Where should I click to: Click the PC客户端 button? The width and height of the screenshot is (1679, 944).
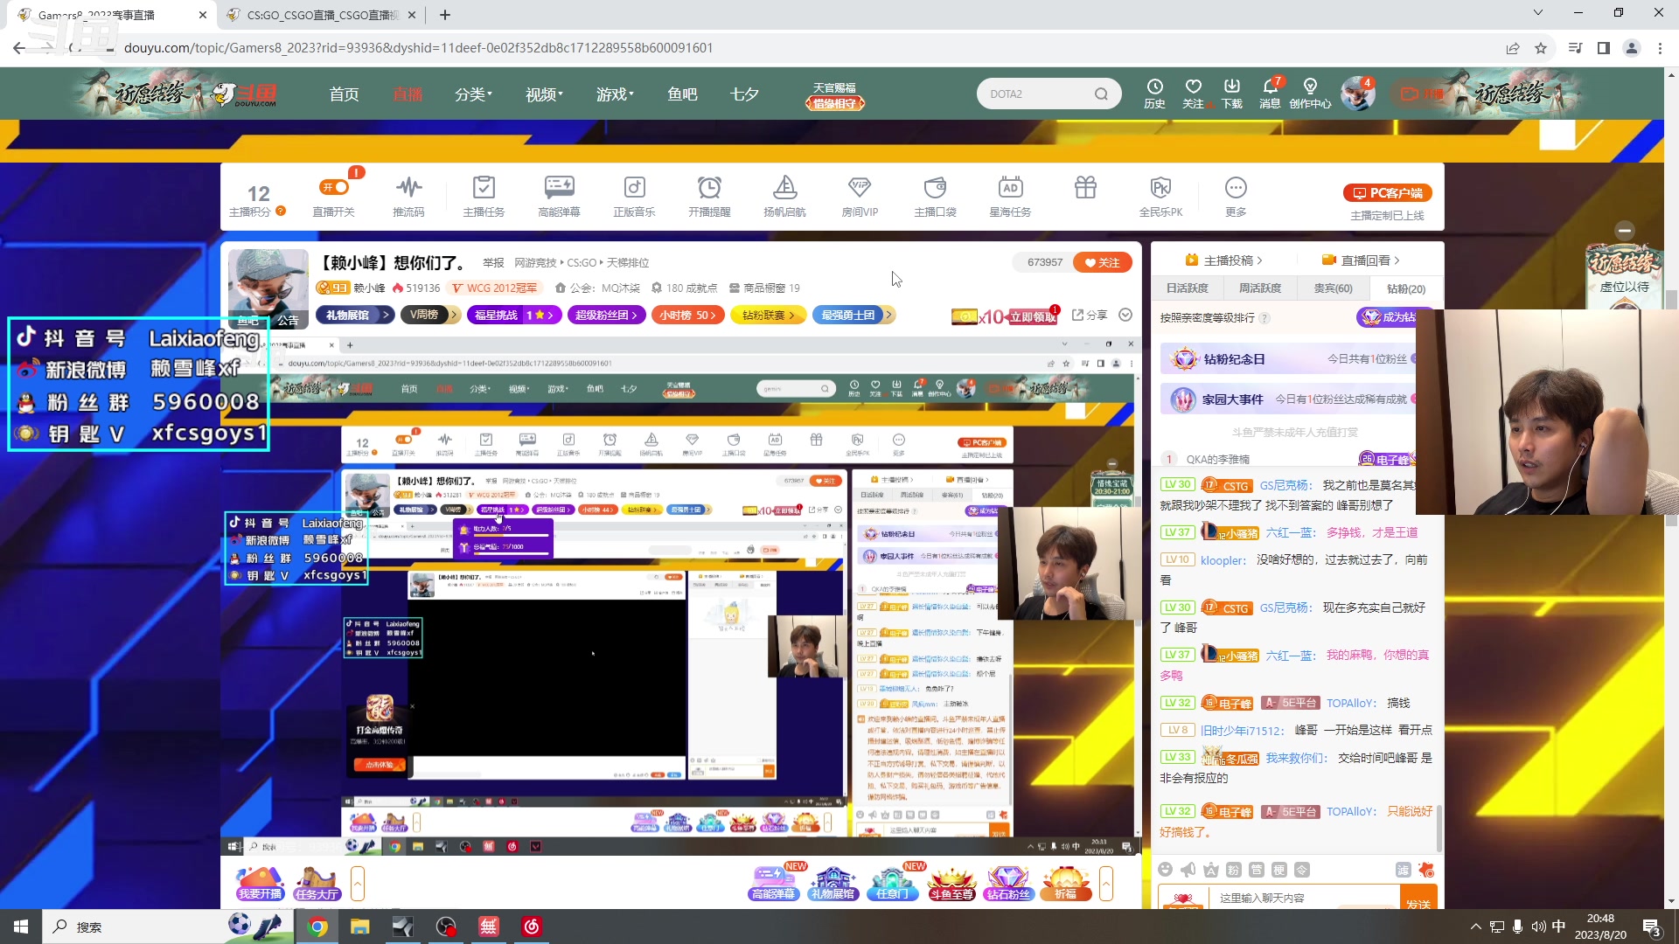coord(1388,192)
